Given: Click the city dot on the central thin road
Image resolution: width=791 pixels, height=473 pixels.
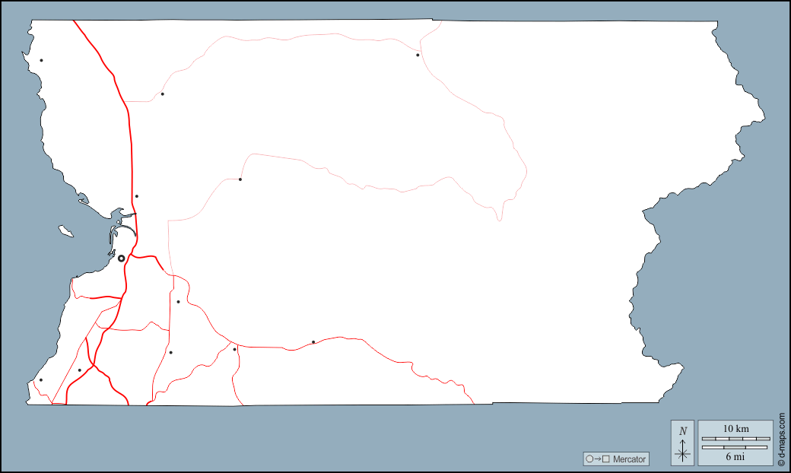Looking at the screenshot, I should 240,179.
